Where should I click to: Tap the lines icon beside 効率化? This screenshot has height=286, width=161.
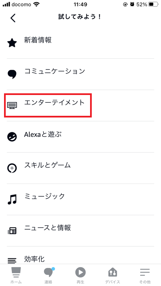point(12,260)
